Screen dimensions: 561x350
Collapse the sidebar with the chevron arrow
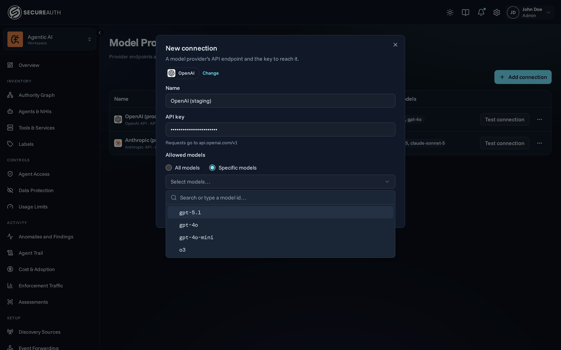click(x=100, y=33)
